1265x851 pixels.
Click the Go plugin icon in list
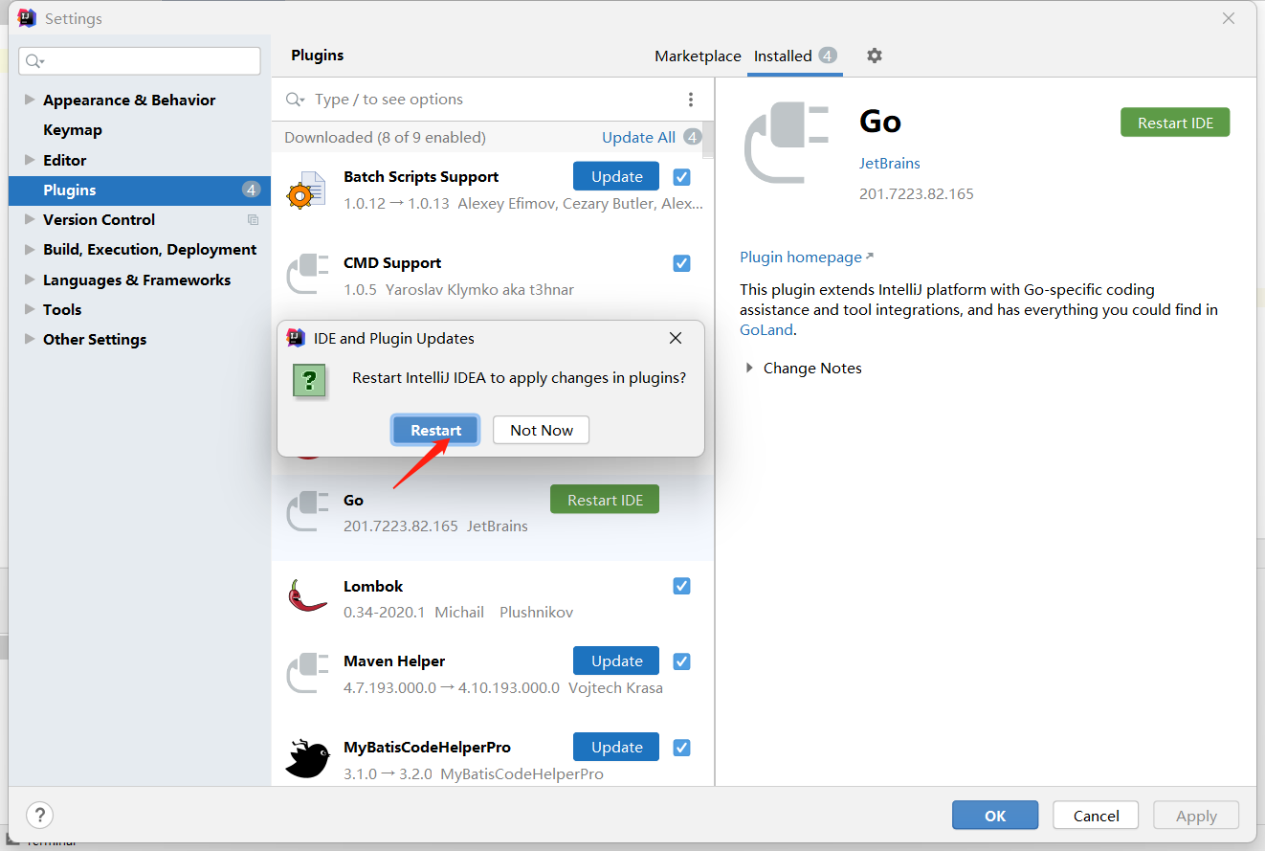(307, 512)
